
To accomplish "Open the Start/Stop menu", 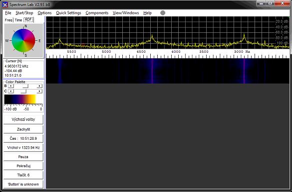I will (24, 13).
